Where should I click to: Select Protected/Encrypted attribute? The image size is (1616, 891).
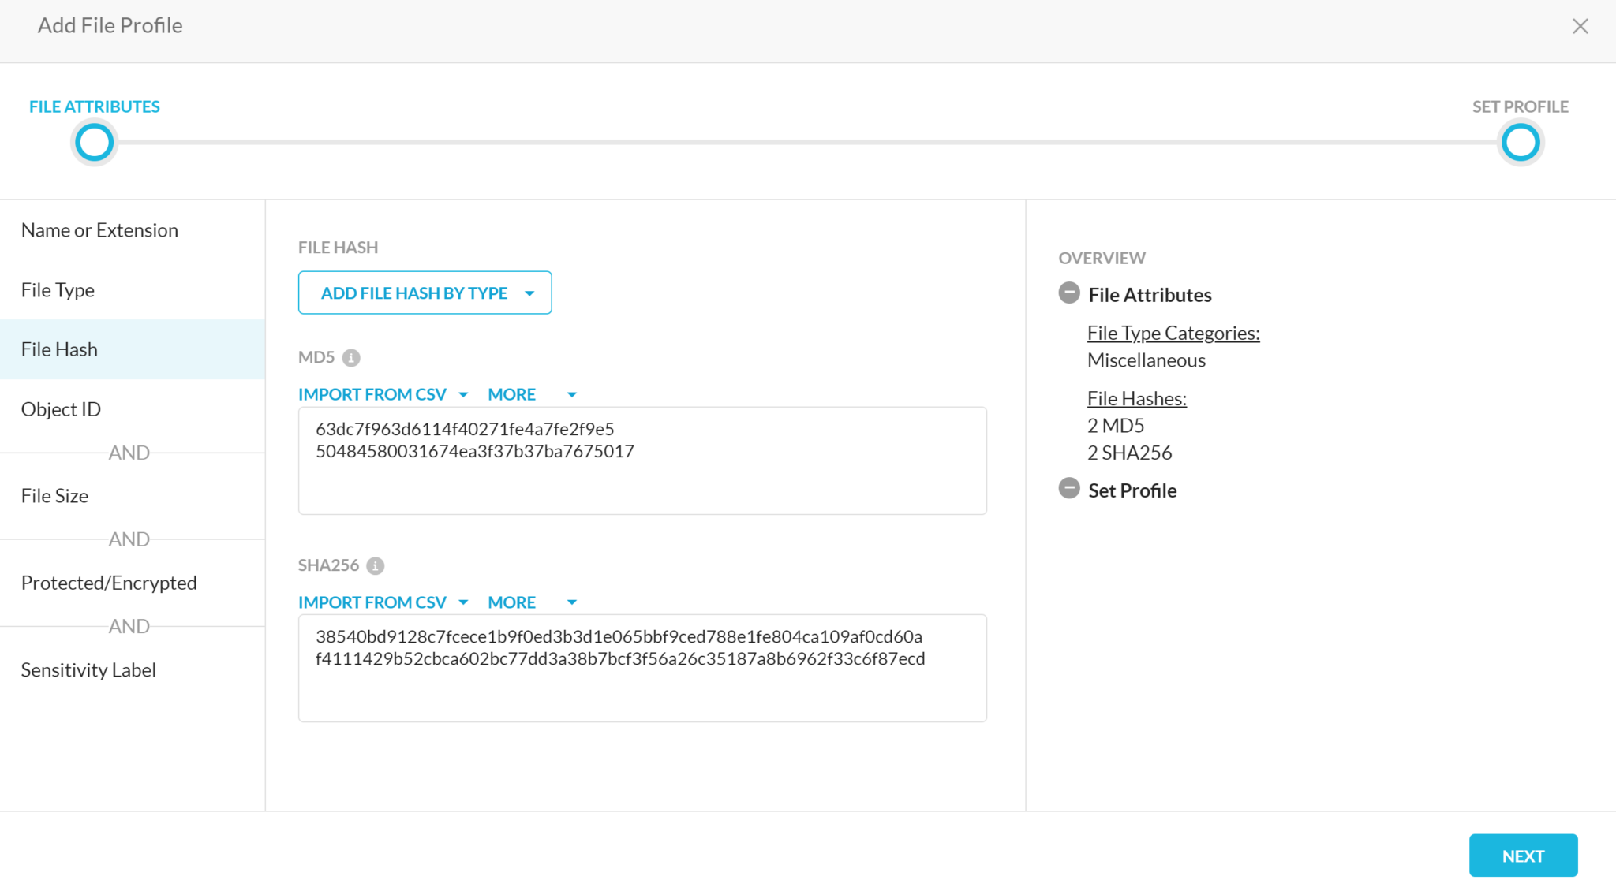[109, 583]
